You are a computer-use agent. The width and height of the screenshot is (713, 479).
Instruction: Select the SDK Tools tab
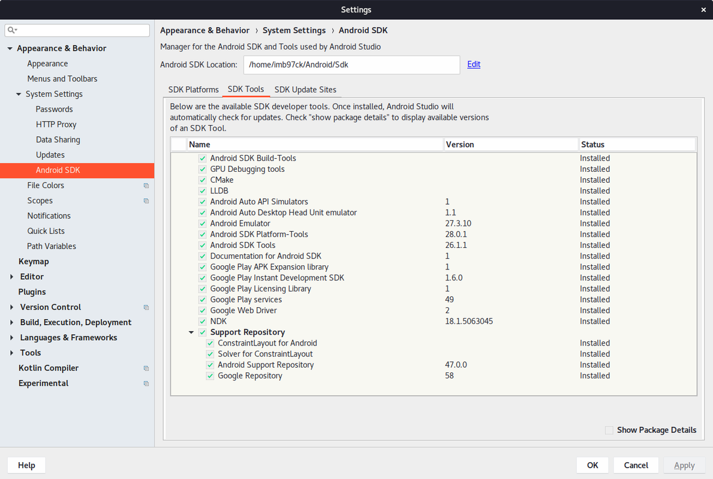(245, 89)
